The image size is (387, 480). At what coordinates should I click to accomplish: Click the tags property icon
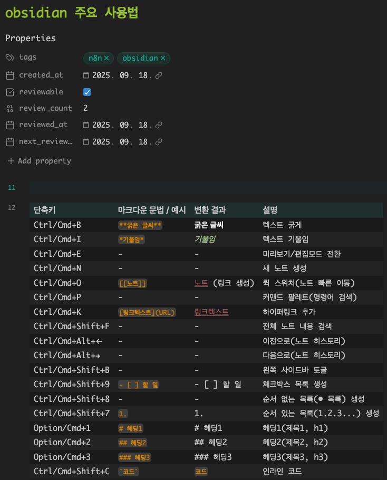coord(10,57)
